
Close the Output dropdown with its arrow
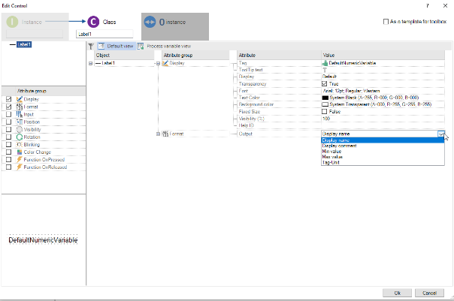441,134
